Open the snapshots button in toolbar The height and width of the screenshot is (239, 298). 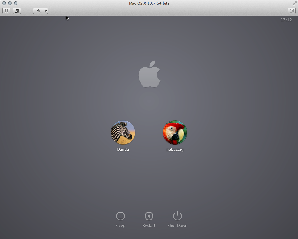coord(17,11)
